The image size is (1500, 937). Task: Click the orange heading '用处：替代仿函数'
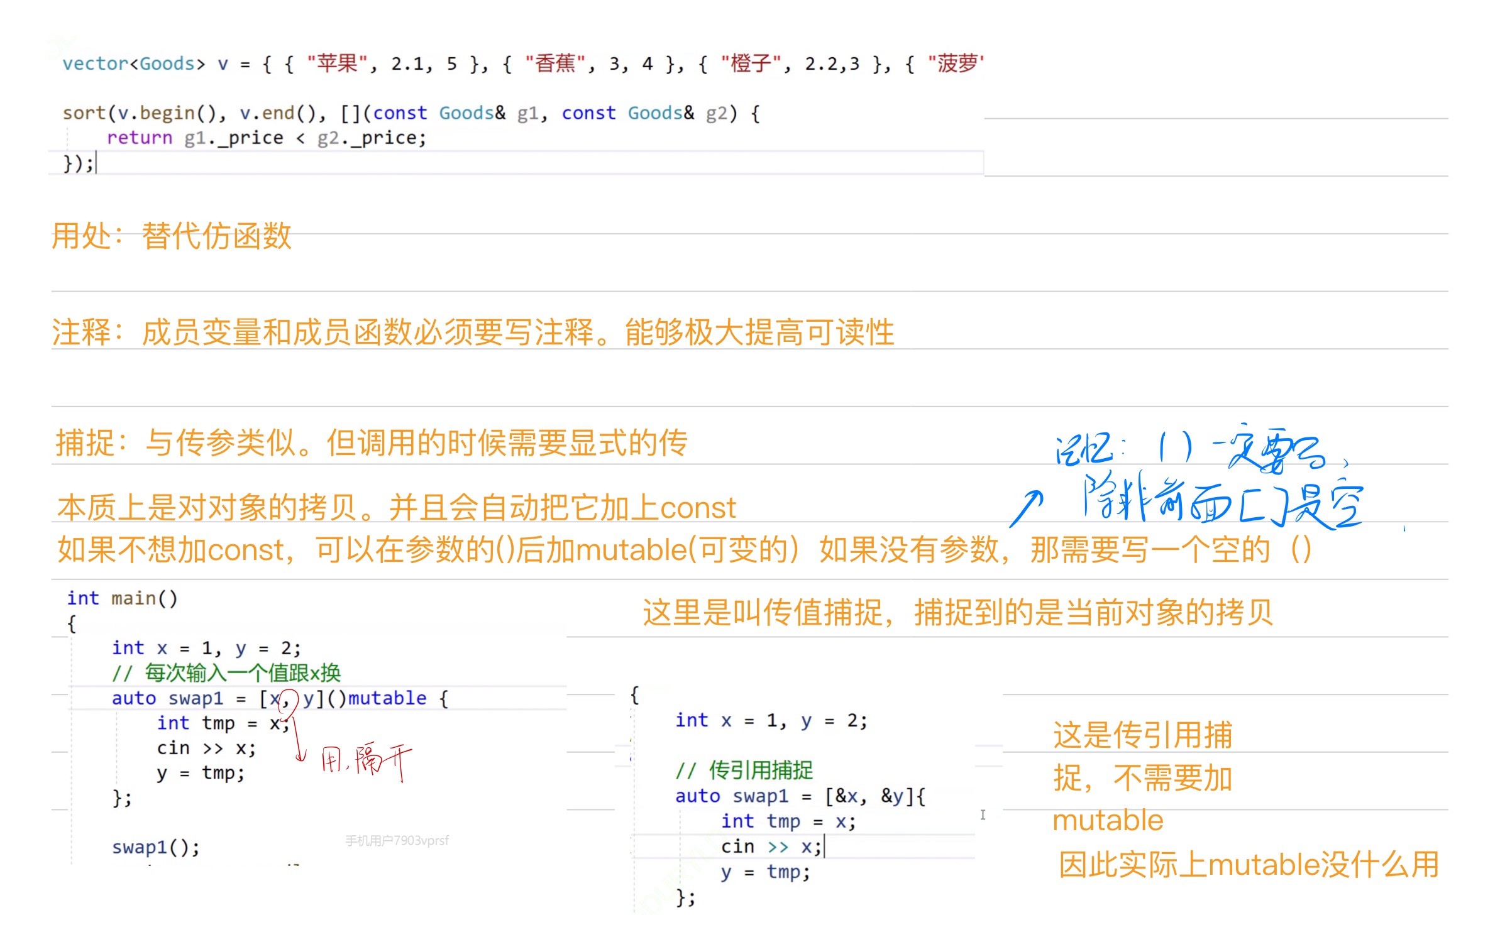(x=171, y=236)
